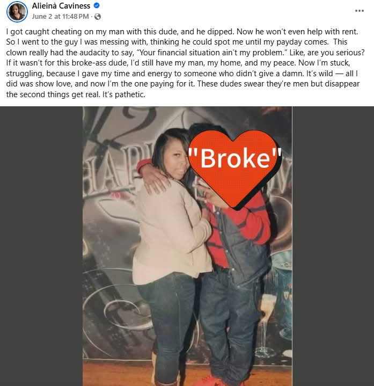Click the dark gray area left of the photo
Screen dimensions: 374x386
click(41, 246)
